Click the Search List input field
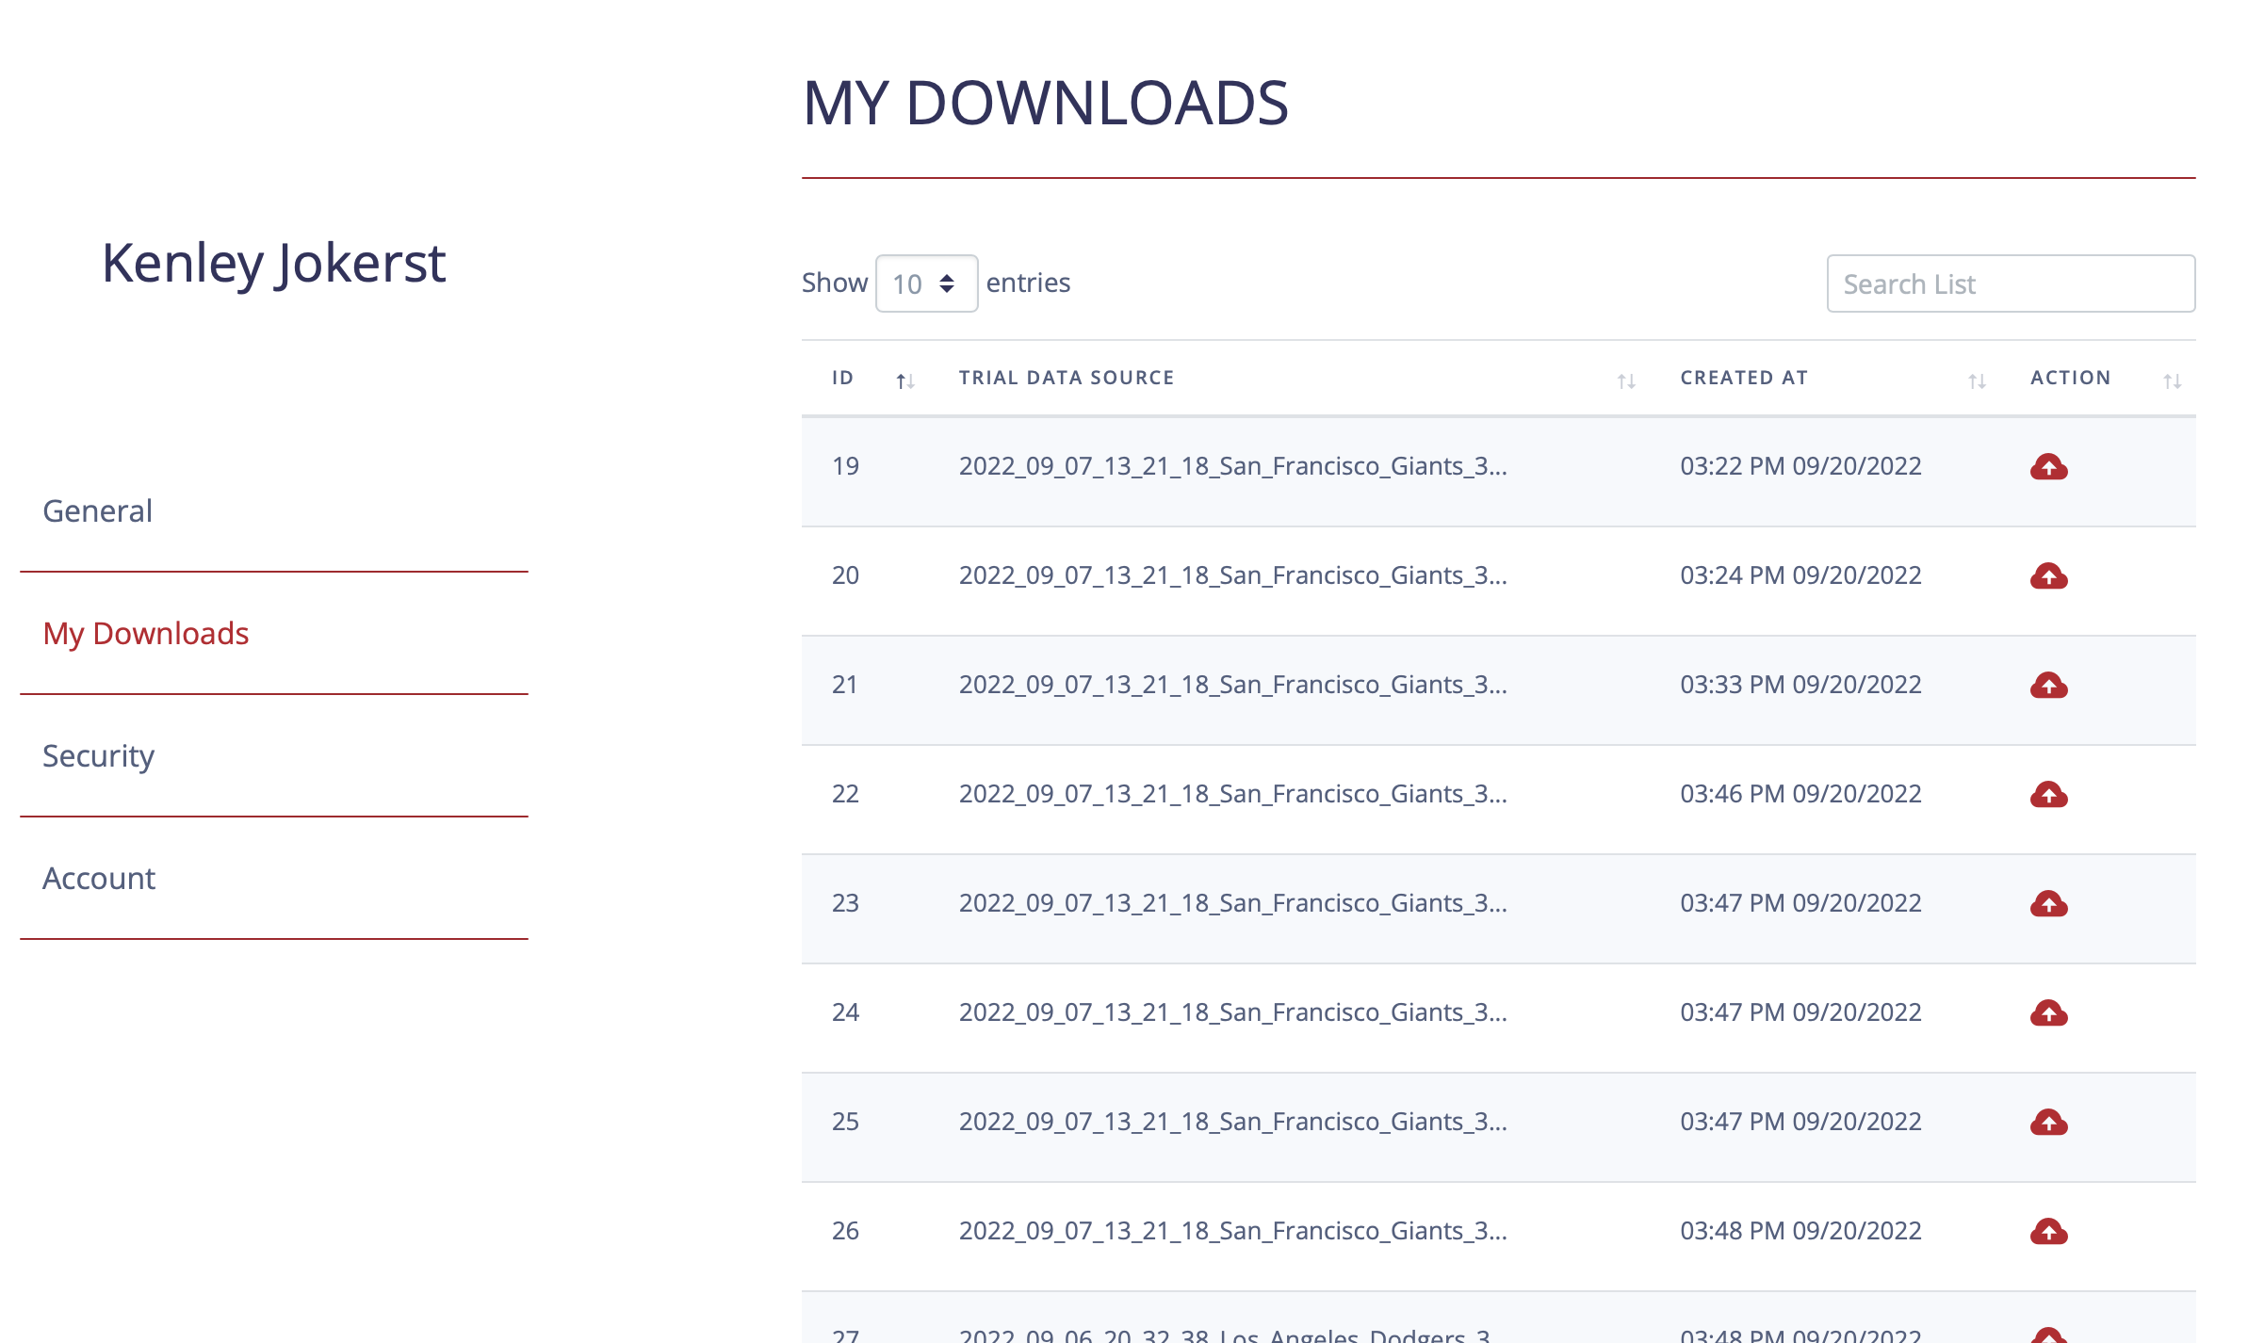Screen dimensions: 2248x1343 [2011, 283]
